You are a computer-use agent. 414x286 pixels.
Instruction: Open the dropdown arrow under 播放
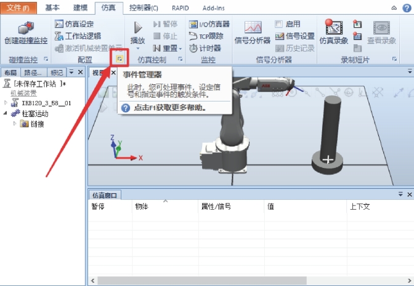click(137, 49)
